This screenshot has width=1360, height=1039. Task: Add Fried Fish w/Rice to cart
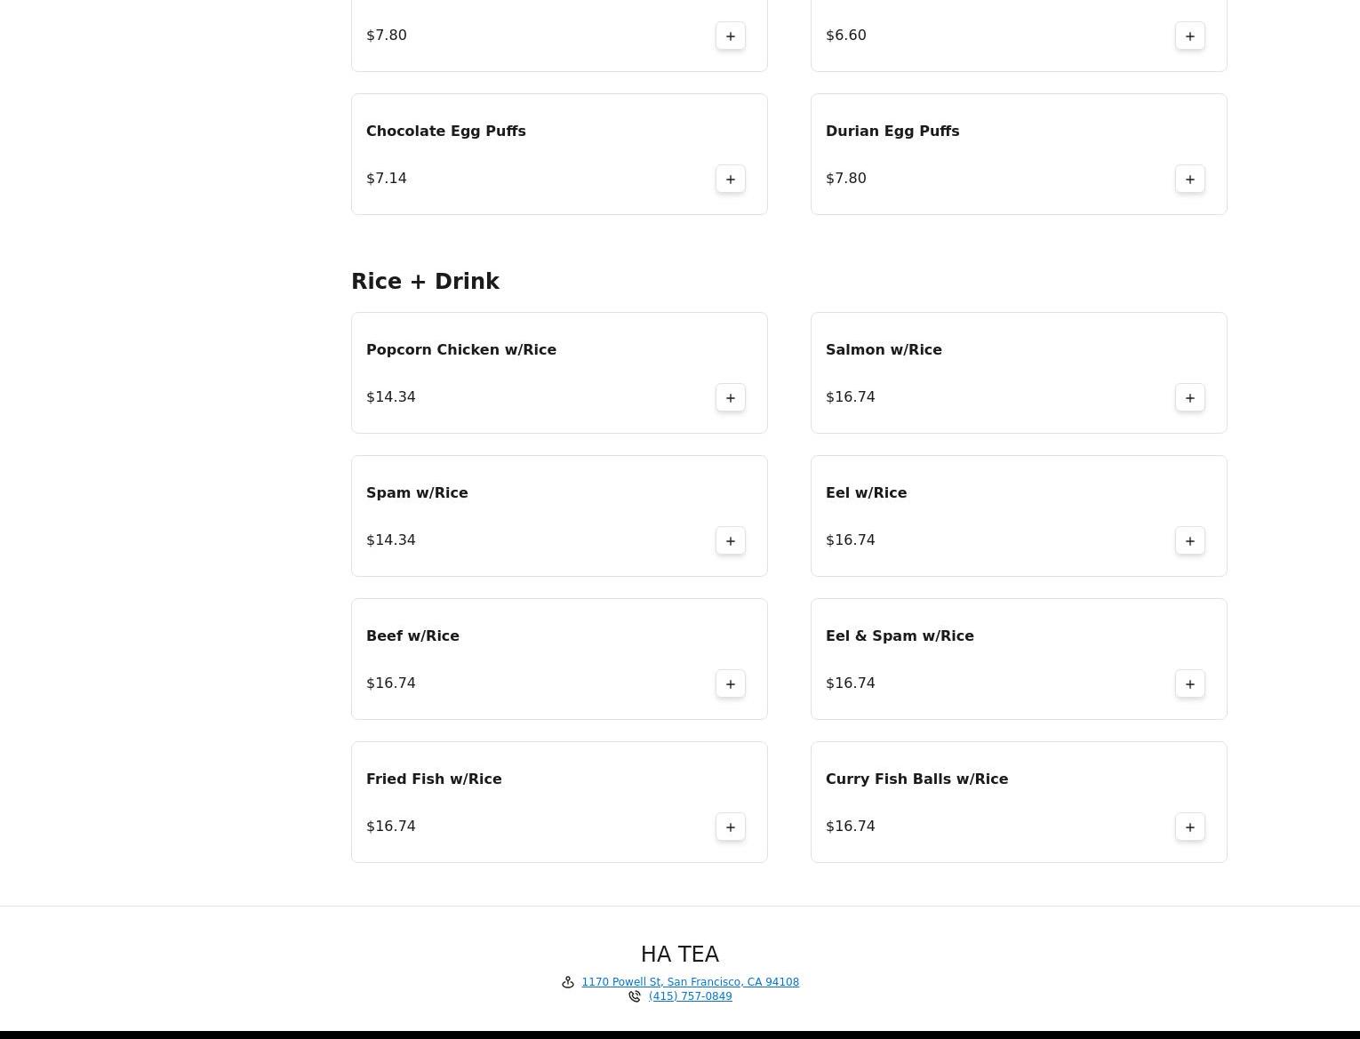click(x=730, y=827)
